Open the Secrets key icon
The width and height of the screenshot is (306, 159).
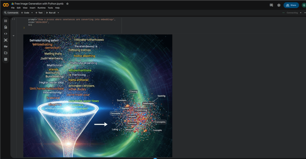click(x=6, y=47)
